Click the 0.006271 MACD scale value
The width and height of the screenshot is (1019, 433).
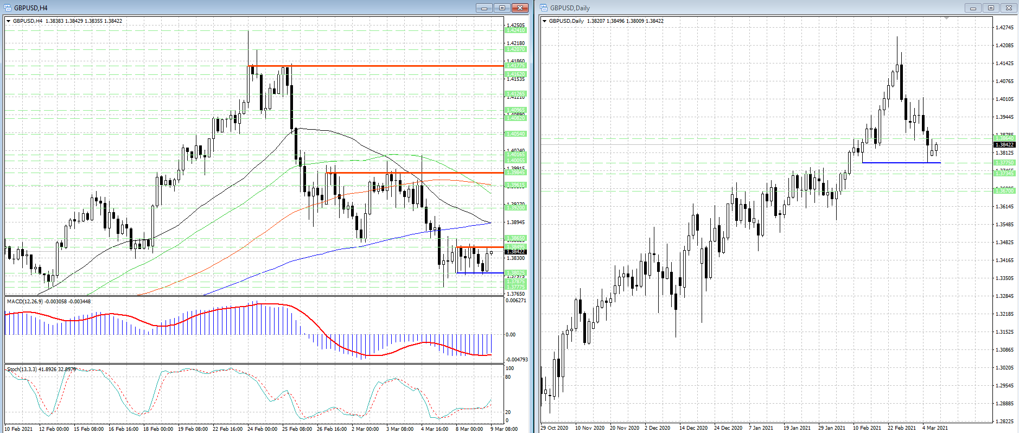(516, 300)
